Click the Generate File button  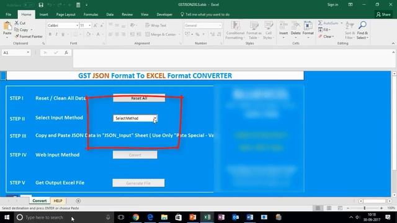(x=138, y=183)
